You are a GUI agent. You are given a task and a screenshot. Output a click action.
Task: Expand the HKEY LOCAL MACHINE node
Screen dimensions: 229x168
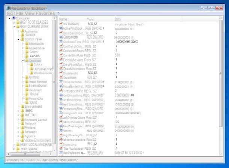click(14, 144)
